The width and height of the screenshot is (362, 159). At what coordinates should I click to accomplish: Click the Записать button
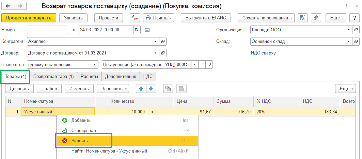click(x=73, y=18)
